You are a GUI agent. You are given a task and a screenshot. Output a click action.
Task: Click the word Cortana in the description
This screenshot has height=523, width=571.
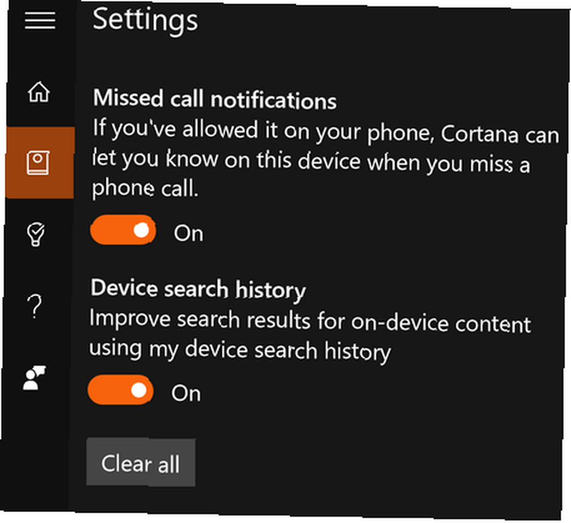[480, 134]
